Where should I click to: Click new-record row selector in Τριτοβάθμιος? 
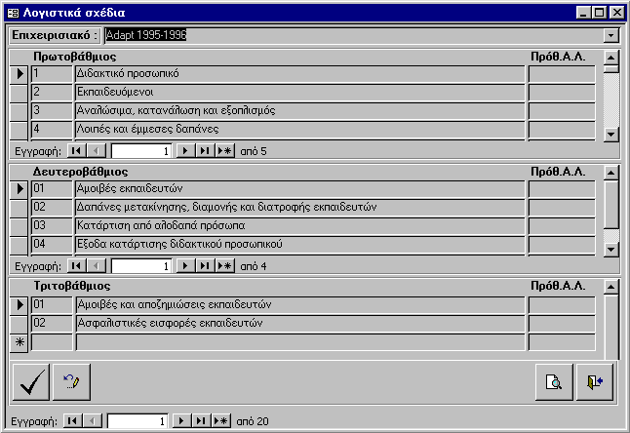point(20,341)
